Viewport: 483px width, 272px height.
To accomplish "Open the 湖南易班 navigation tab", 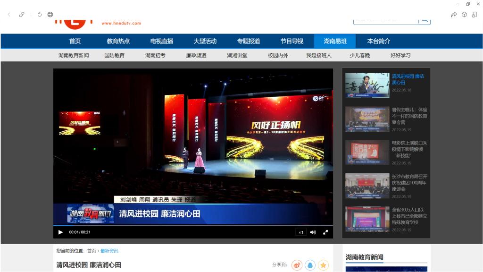I will point(335,41).
